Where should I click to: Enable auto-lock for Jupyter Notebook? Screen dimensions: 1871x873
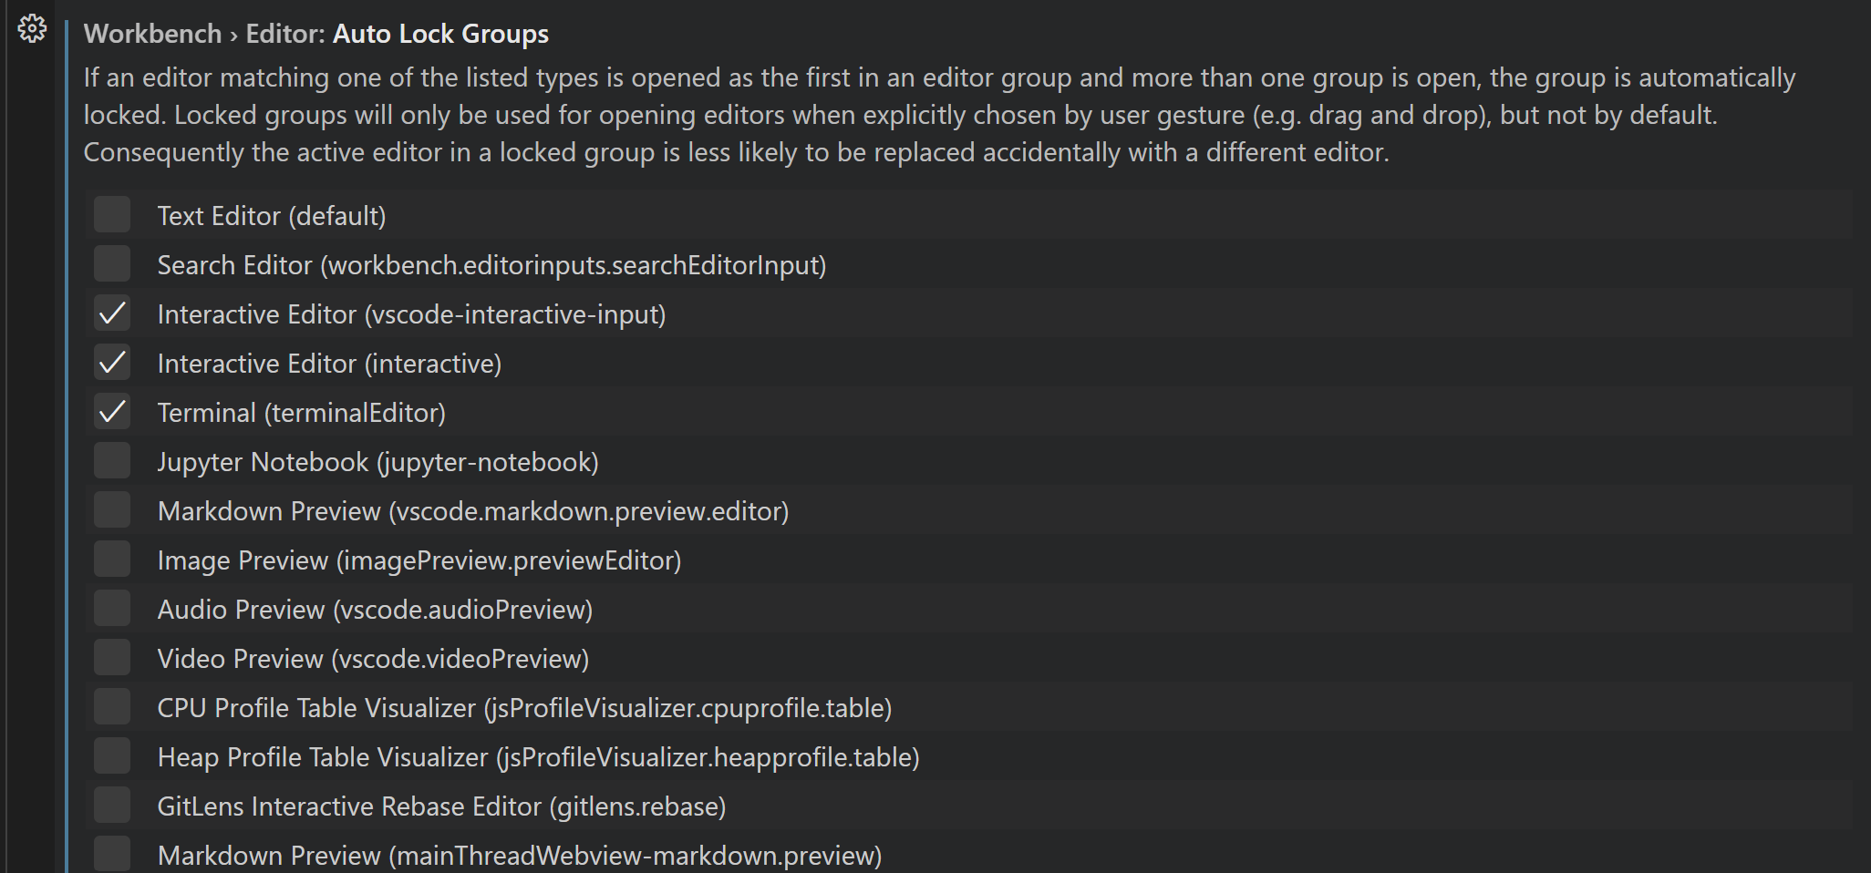click(x=111, y=460)
